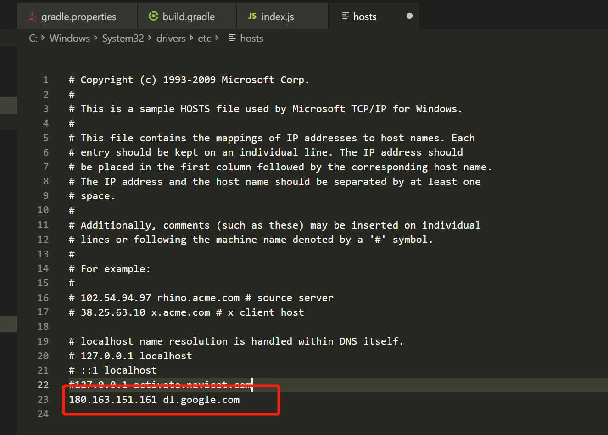Open the drivers breadcrumb folder
This screenshot has height=435, width=608.
tap(171, 39)
